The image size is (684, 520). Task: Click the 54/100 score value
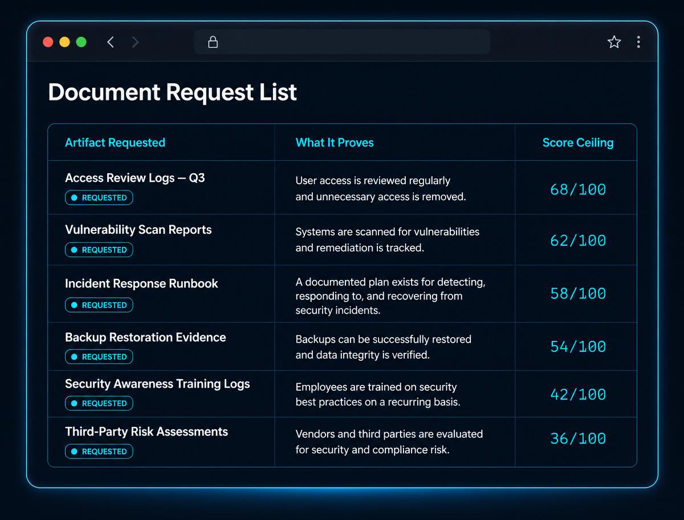coord(578,346)
